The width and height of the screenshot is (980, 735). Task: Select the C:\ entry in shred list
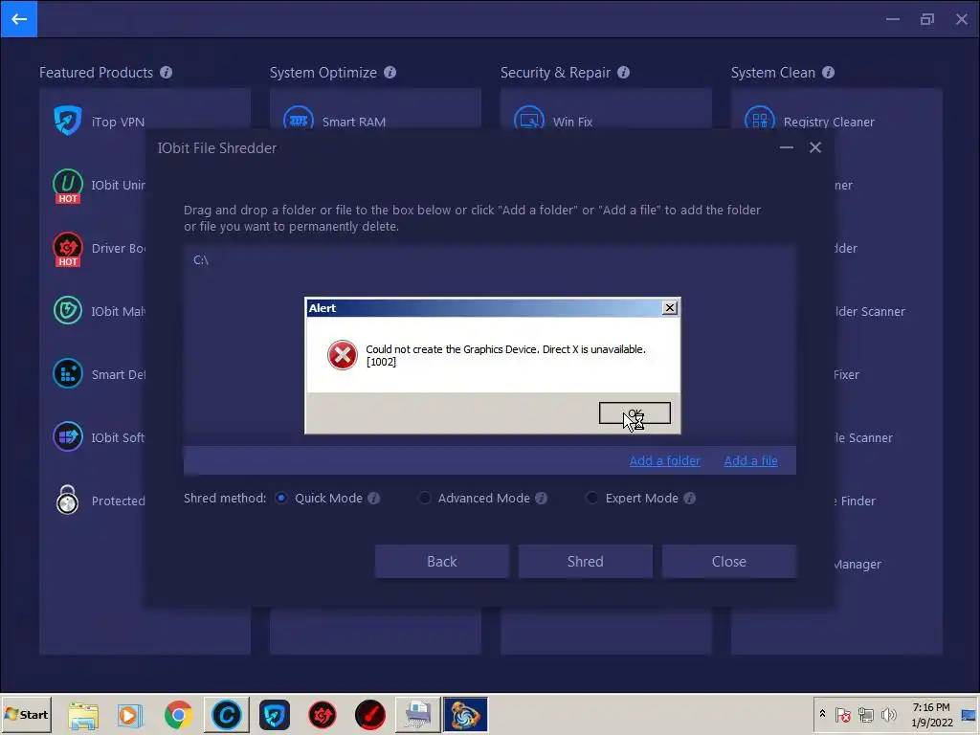pyautogui.click(x=201, y=260)
